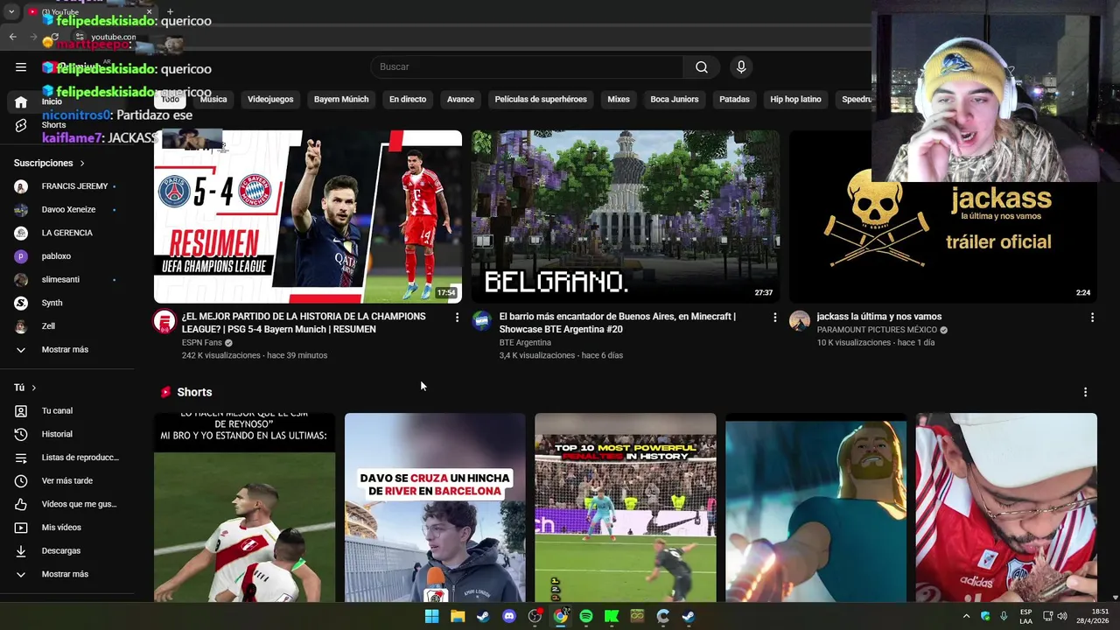Open Ver más tarde list
The width and height of the screenshot is (1120, 630).
click(66, 481)
